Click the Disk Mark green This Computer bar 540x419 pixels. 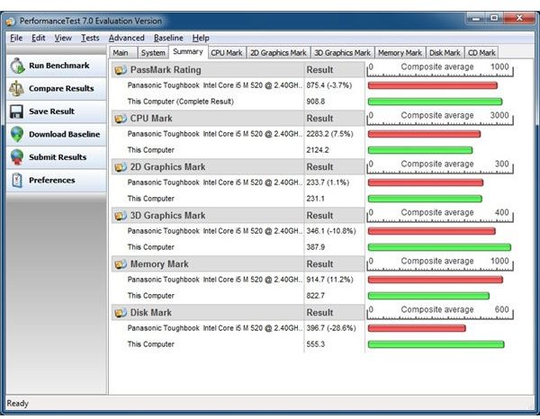pyautogui.click(x=436, y=344)
